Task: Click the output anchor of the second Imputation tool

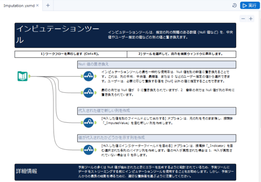Action: (96, 92)
